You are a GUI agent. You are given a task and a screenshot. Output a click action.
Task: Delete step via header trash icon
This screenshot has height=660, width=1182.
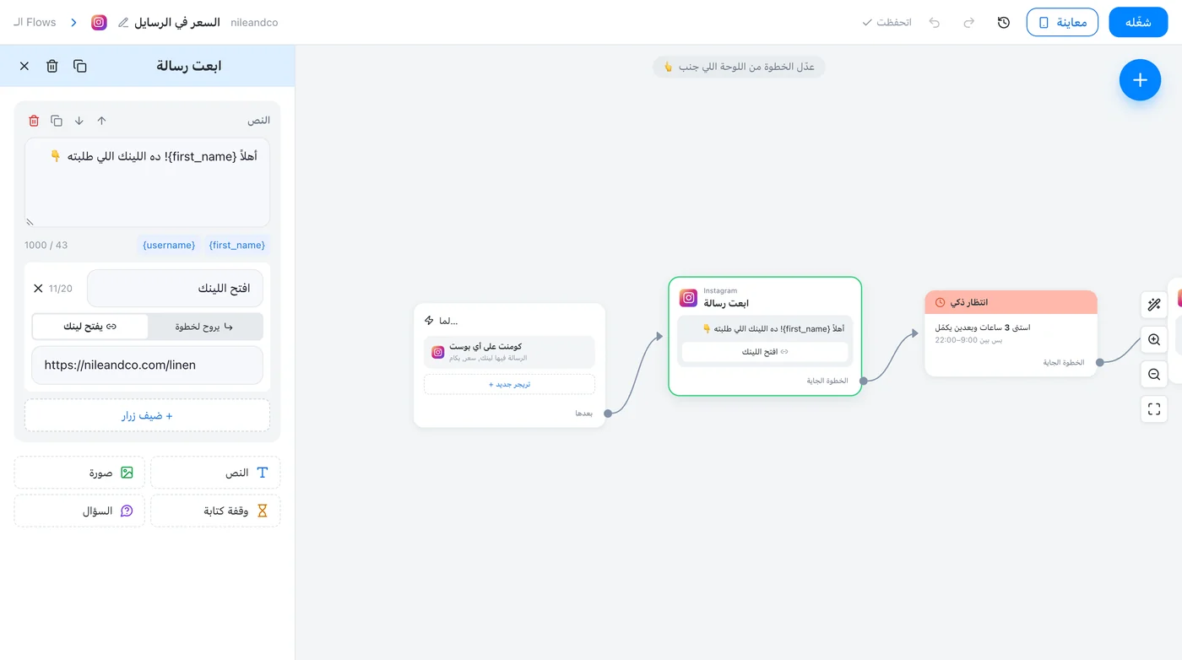[52, 66]
